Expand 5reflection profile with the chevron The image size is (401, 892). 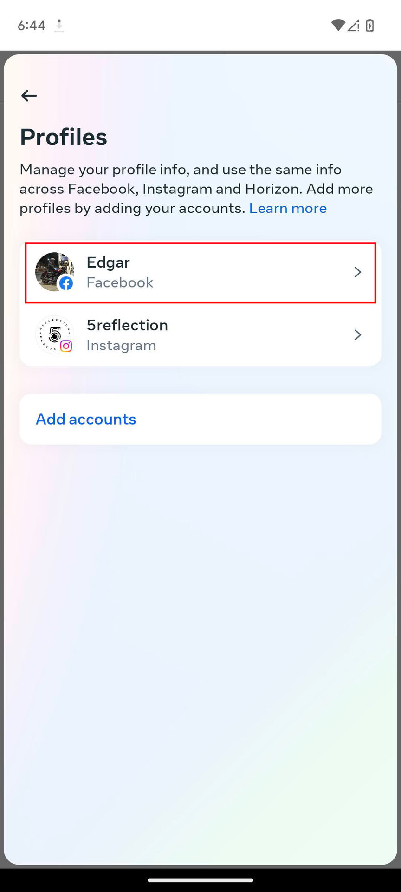click(357, 335)
